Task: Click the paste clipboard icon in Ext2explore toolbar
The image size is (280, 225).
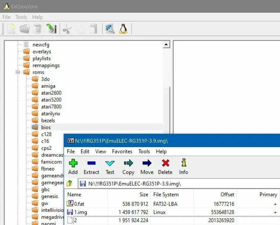Action: [x=94, y=29]
